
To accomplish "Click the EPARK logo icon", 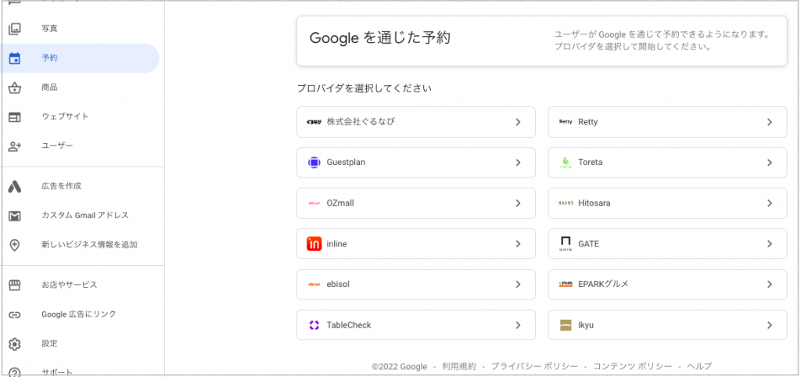I will [x=566, y=285].
